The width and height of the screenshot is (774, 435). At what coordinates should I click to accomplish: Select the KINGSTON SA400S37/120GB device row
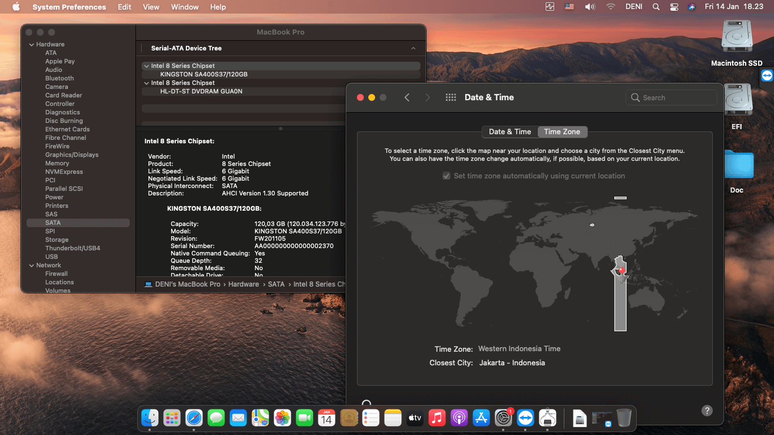coord(281,75)
